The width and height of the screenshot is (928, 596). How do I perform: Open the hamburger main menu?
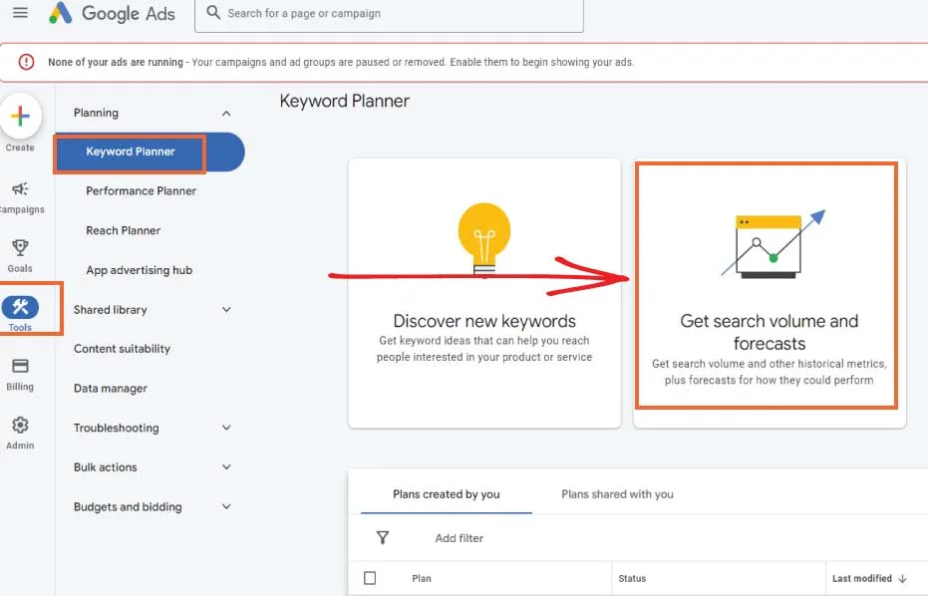point(20,12)
